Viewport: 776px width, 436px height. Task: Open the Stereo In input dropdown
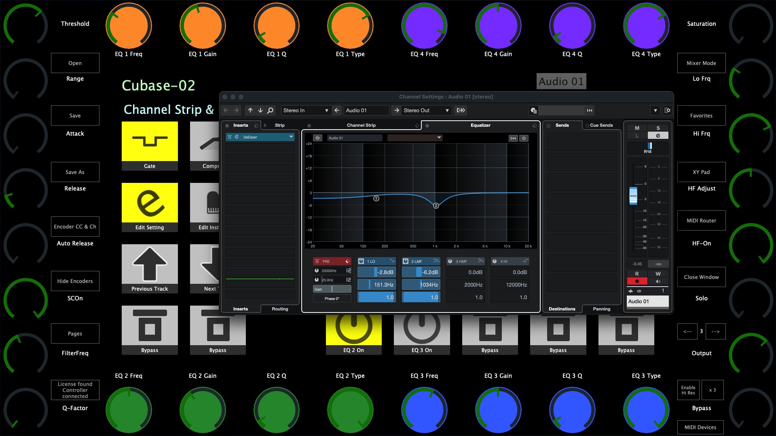[x=306, y=110]
